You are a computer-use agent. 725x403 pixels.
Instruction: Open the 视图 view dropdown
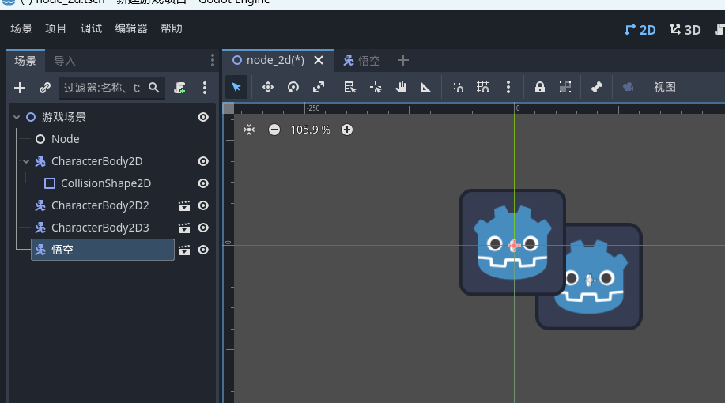665,87
